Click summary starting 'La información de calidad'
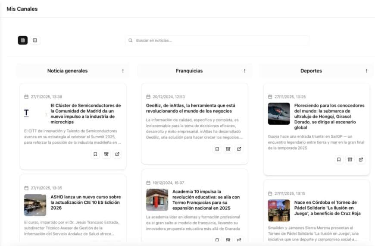 (x=194, y=129)
